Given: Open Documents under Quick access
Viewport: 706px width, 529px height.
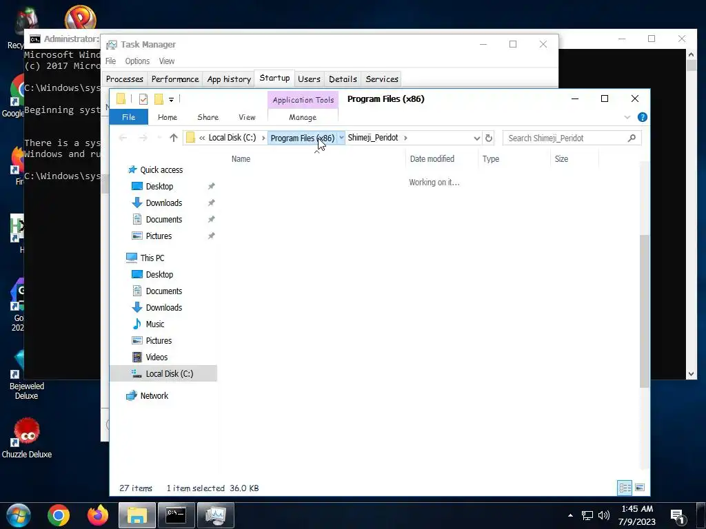Looking at the screenshot, I should coord(164,220).
